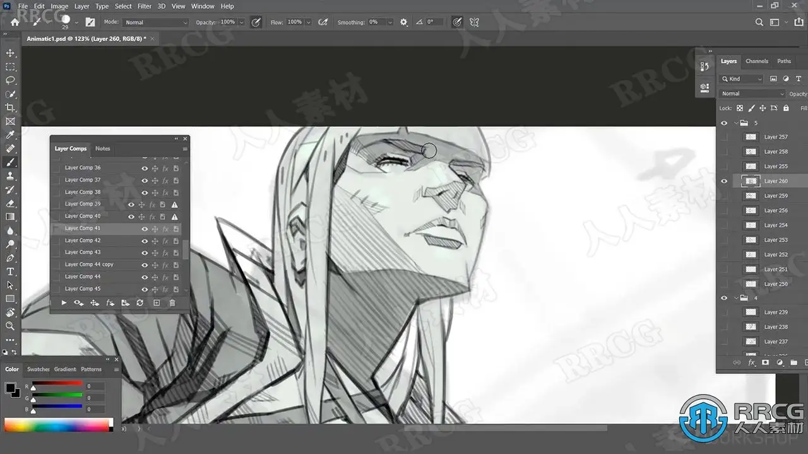Screen dimensions: 808x454
Task: Show Layer 259
Action: click(x=724, y=195)
